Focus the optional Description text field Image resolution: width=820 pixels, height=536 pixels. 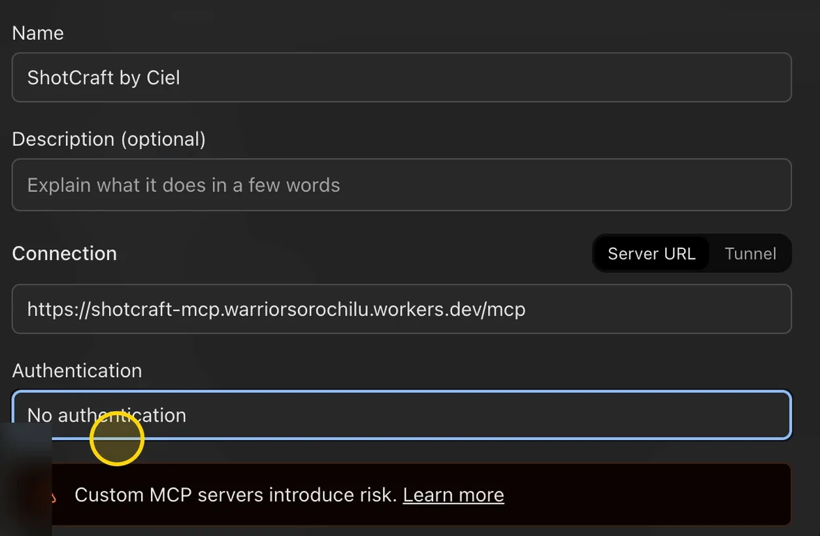(402, 185)
